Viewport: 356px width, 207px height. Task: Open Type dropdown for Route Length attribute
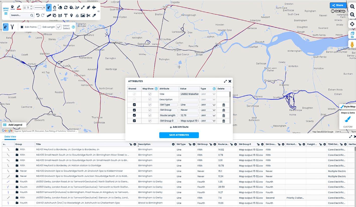coord(208,115)
